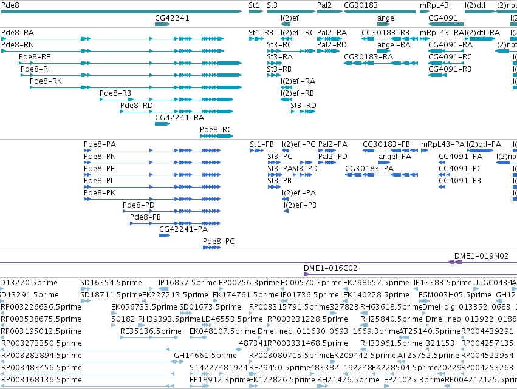Select the Pde8-RK transcript label
Image resolution: width=517 pixels, height=389 pixels.
pos(46,81)
